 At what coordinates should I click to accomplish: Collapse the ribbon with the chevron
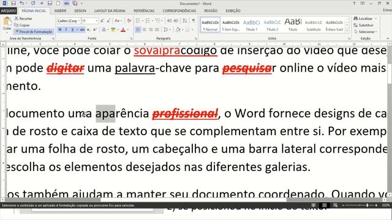pyautogui.click(x=388, y=38)
